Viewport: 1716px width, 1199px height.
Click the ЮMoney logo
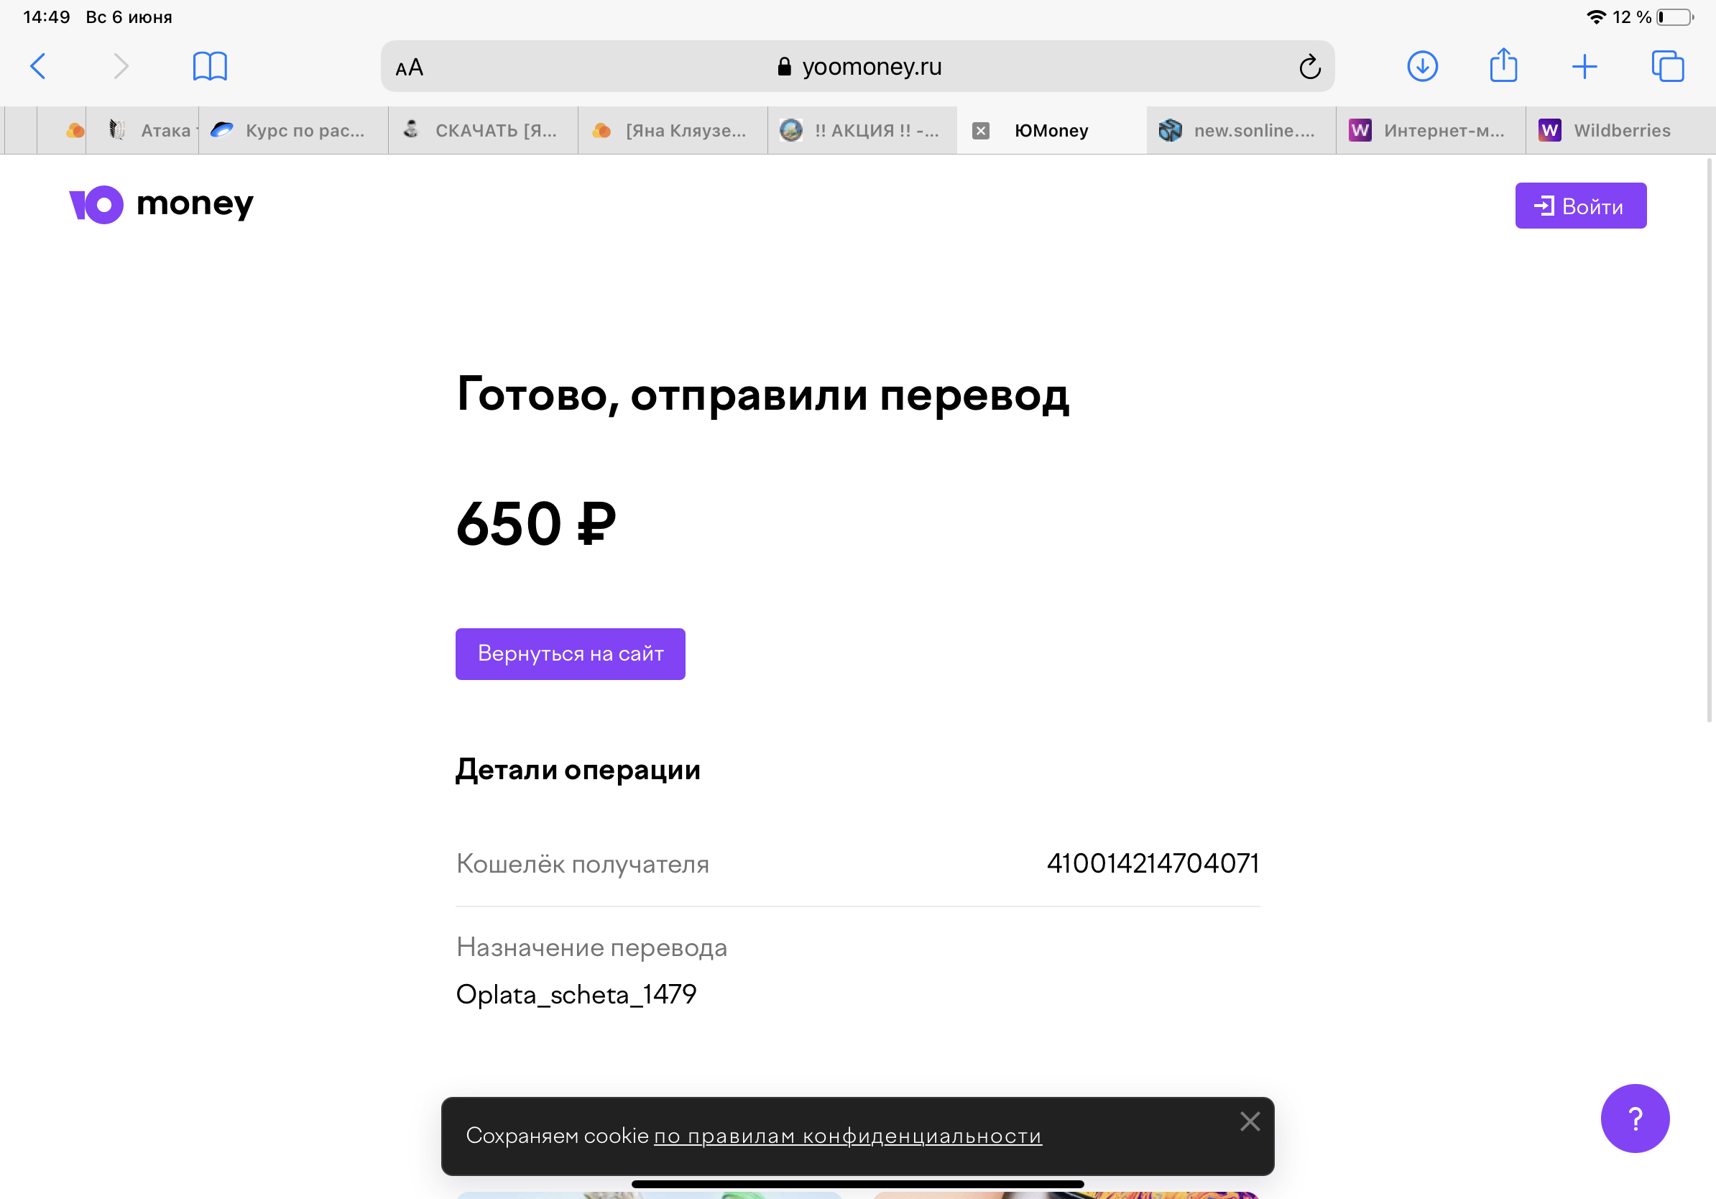[x=162, y=204]
